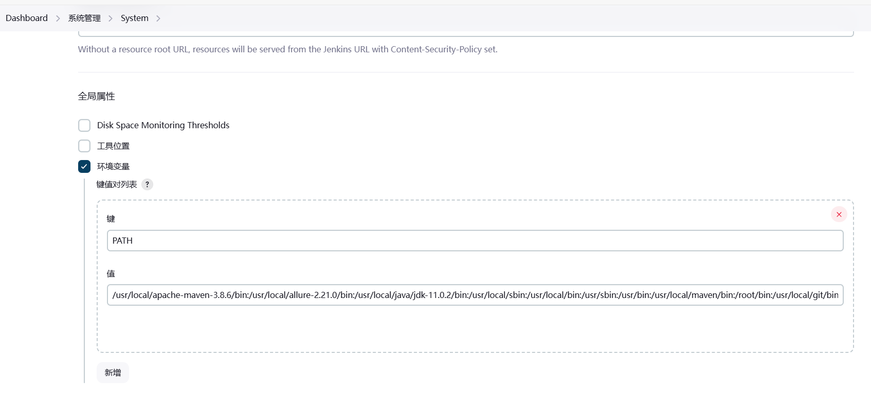Click the 环境变量 label text
Image resolution: width=871 pixels, height=397 pixels.
113,166
